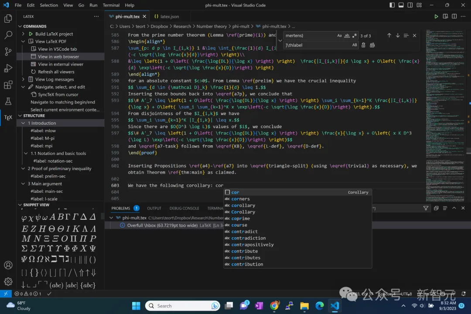This screenshot has height=314, width=471.
Task: Select View in web browser command
Action: pyautogui.click(x=58, y=57)
